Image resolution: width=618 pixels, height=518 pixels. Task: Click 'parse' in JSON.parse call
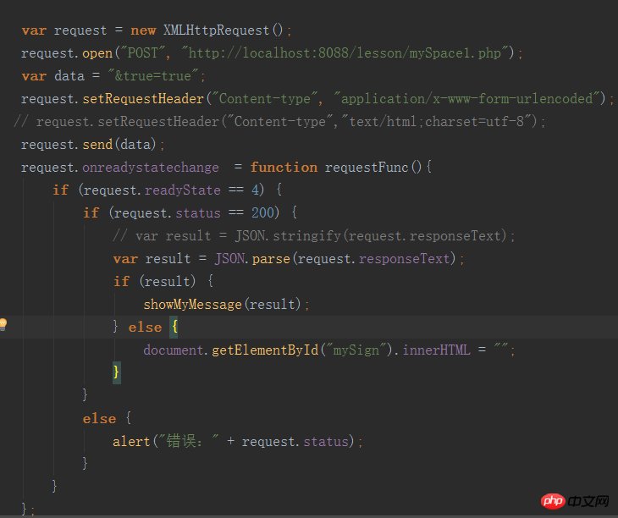pyautogui.click(x=271, y=259)
